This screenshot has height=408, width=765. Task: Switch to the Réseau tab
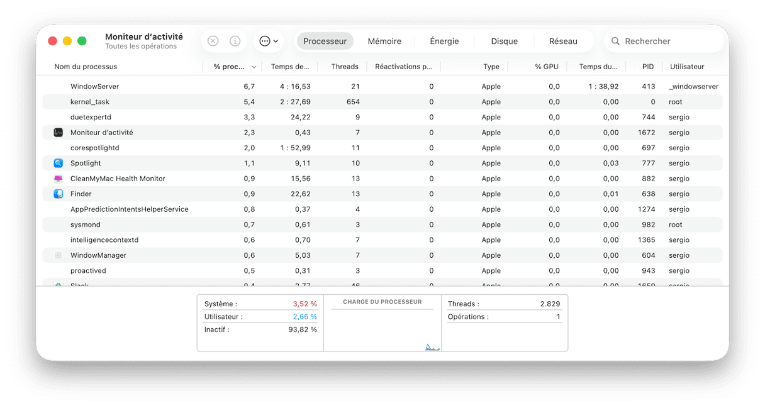(x=563, y=41)
